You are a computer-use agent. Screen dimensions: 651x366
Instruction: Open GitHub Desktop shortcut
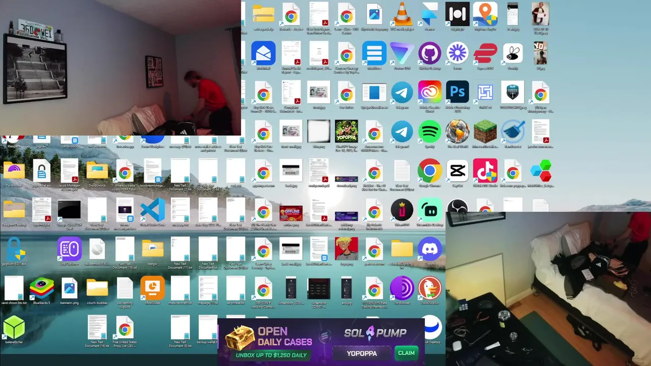[x=429, y=53]
